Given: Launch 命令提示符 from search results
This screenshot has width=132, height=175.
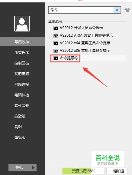Looking at the screenshot, I should pyautogui.click(x=88, y=58).
